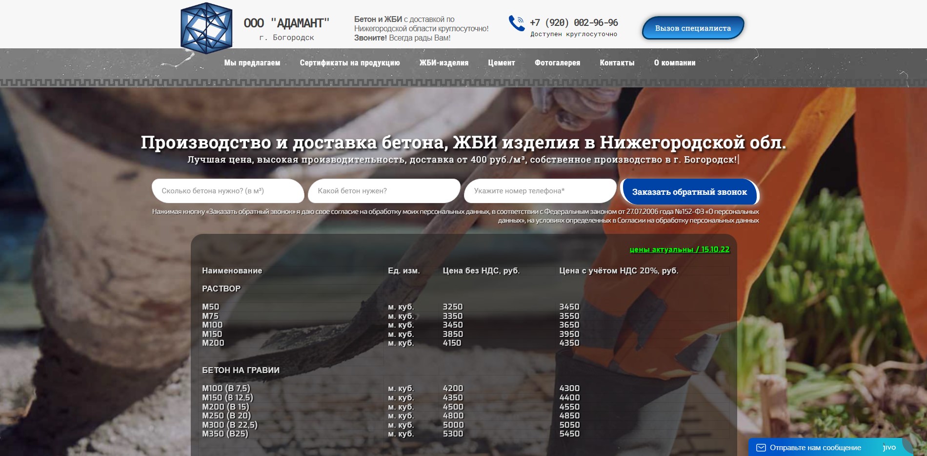927x456 pixels.
Task: Open the Мы предлагаем menu item
Action: coord(251,62)
